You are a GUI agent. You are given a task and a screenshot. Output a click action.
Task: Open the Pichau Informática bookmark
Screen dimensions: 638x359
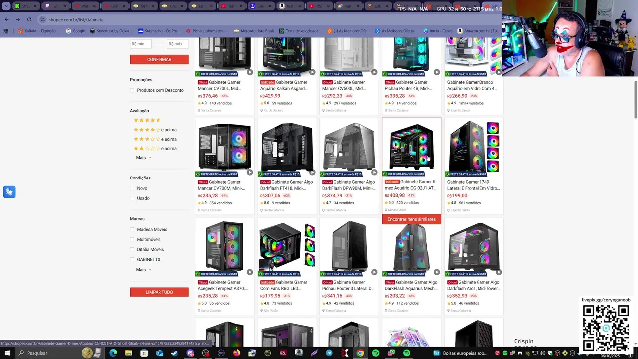click(207, 31)
